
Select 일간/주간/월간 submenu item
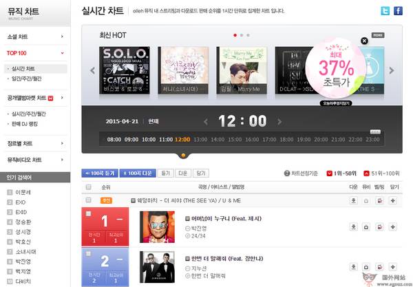pyautogui.click(x=27, y=78)
